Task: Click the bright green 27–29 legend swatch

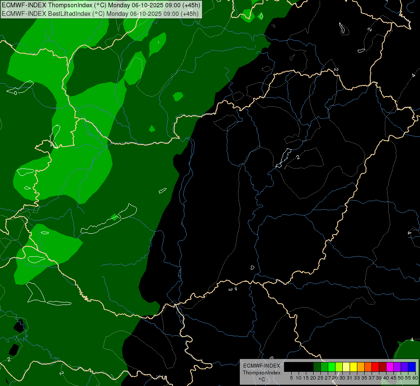Action: point(332,367)
